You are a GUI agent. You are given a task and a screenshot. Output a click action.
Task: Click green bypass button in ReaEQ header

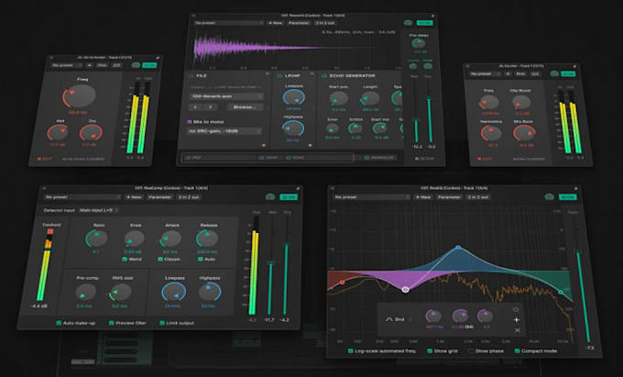tap(567, 197)
